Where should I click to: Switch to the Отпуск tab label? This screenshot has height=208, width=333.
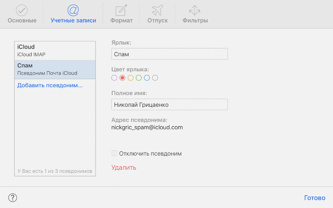[158, 21]
